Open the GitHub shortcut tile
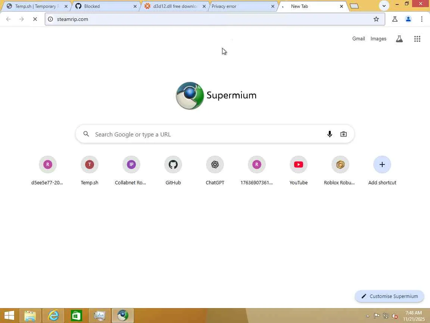This screenshot has width=430, height=323. (x=173, y=170)
